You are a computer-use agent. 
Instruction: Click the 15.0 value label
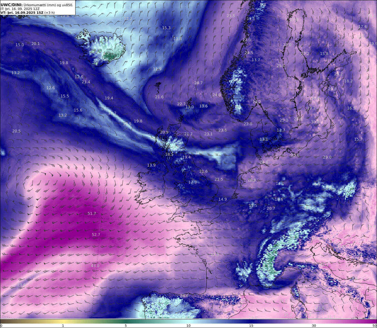(x=20, y=45)
